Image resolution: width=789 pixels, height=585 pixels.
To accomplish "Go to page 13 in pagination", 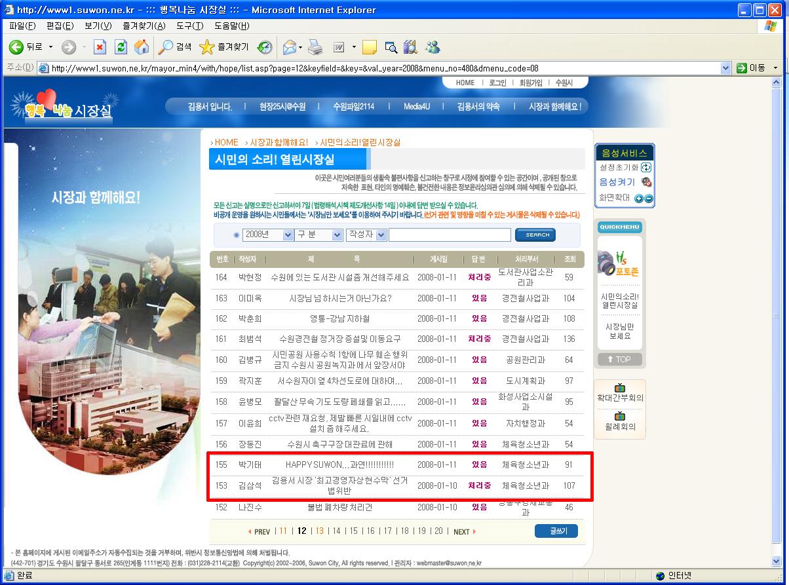I will click(320, 531).
